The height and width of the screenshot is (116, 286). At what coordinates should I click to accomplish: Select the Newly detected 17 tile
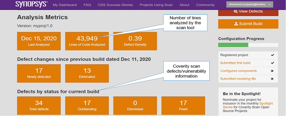[x=39, y=74]
